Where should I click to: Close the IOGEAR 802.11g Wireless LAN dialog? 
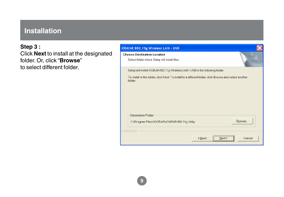point(260,48)
